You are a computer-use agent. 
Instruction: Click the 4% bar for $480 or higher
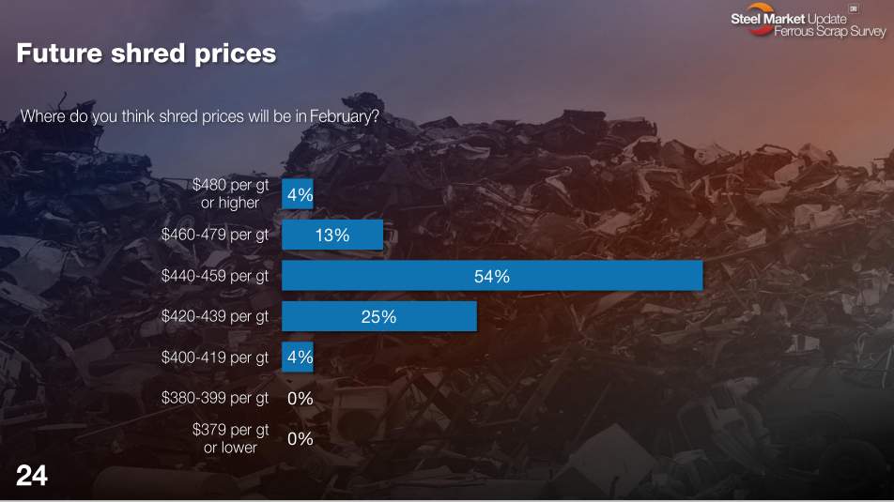pyautogui.click(x=298, y=194)
